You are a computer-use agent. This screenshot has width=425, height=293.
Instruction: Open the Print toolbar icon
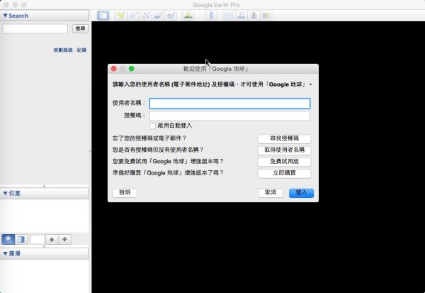click(x=242, y=16)
